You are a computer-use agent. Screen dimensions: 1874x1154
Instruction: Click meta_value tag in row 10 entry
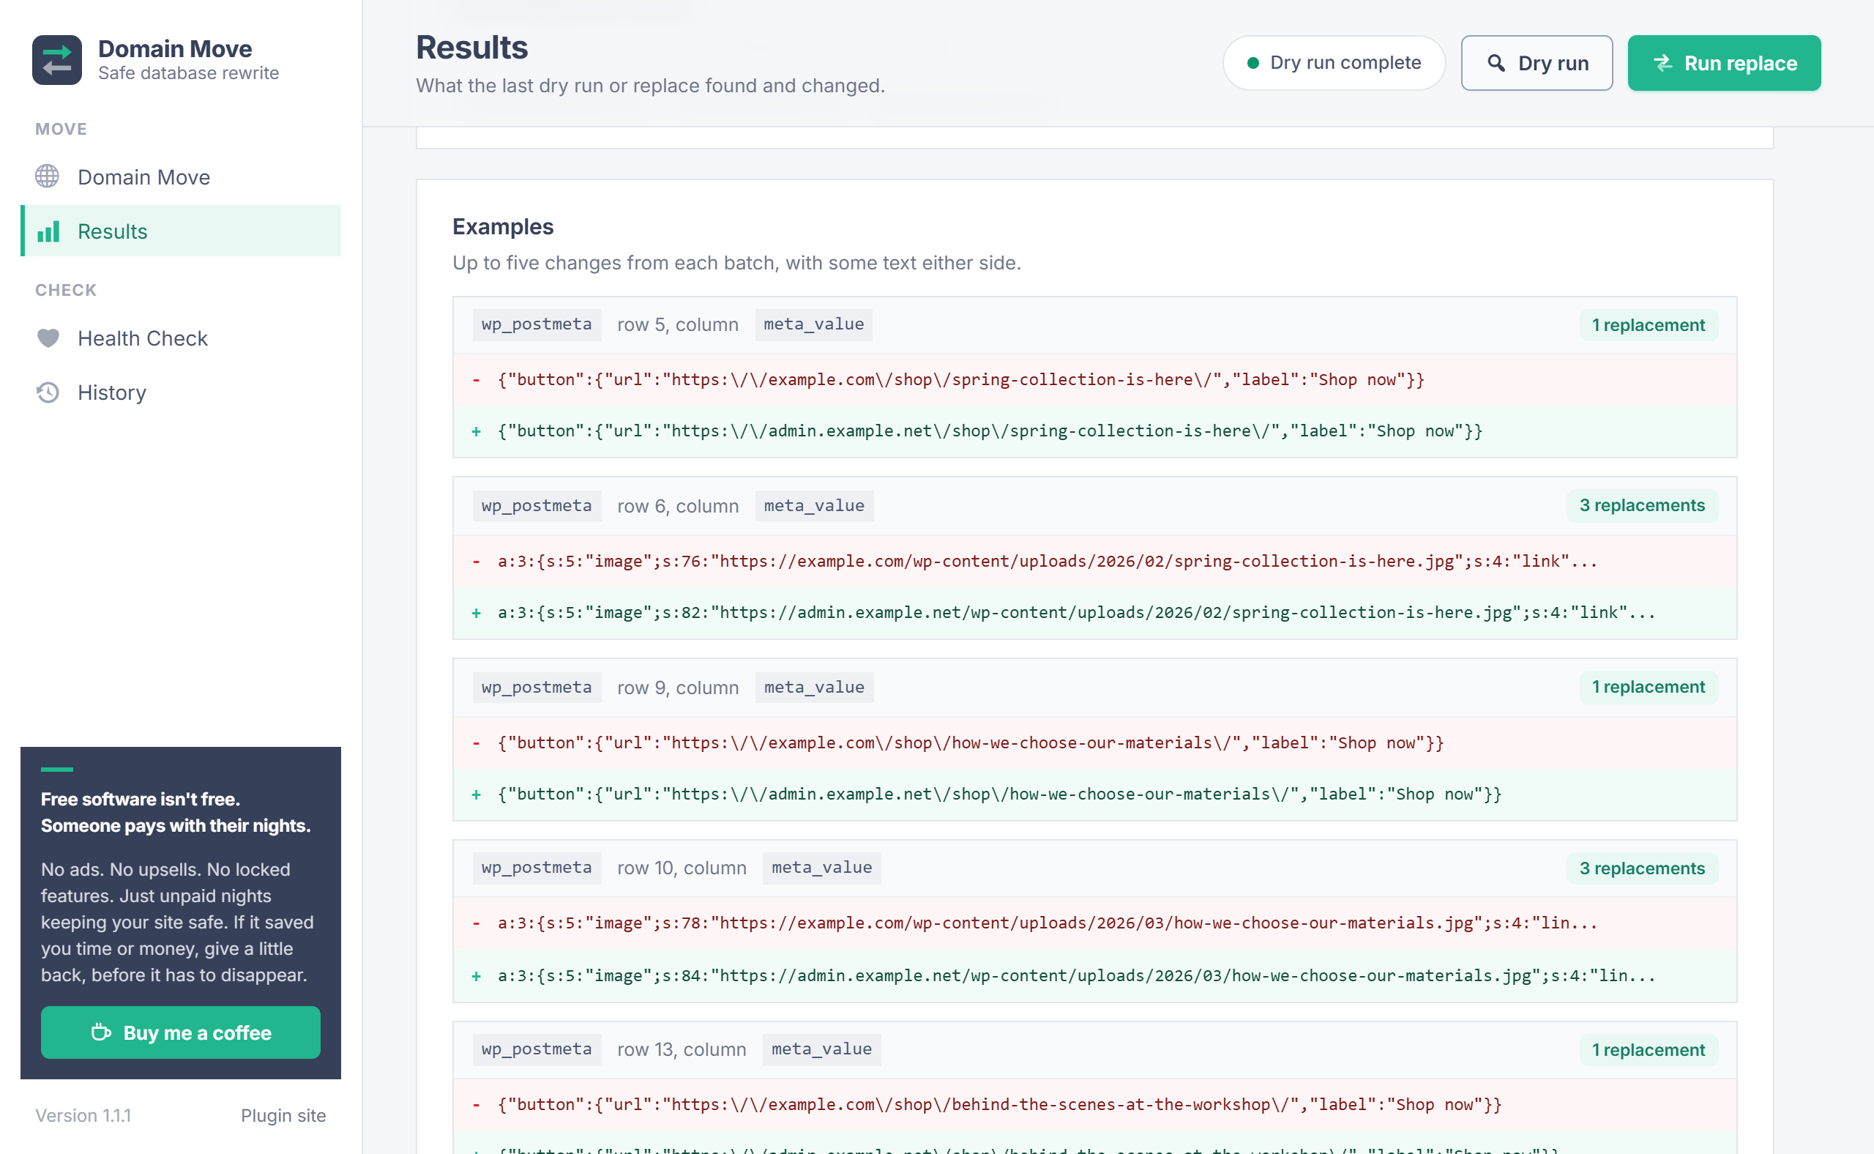(x=822, y=868)
